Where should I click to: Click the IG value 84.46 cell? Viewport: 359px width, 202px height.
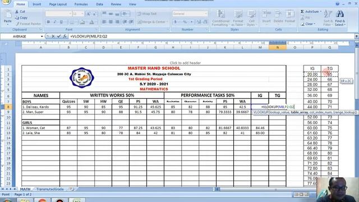tap(260, 128)
